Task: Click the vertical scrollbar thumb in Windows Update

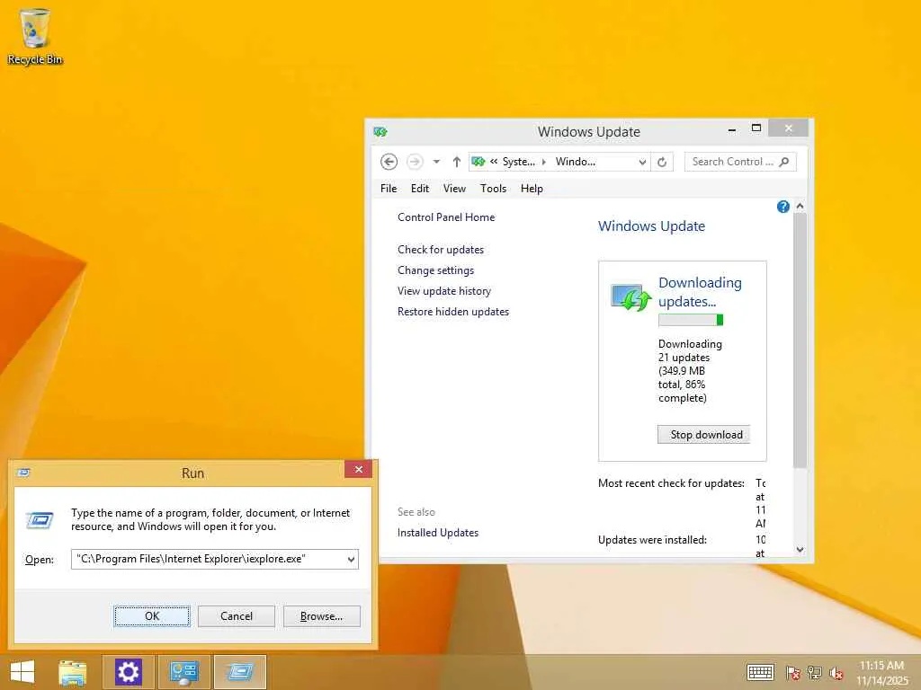Action: (800, 341)
